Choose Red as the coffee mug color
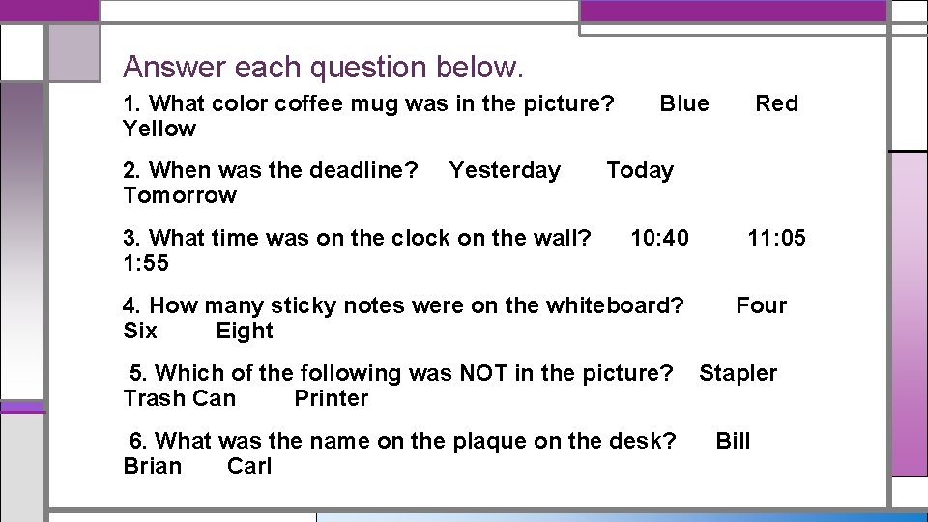Viewport: 928px width, 522px height. [776, 103]
